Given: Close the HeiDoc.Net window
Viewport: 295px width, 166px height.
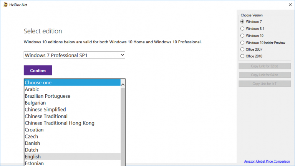Looking at the screenshot, I should point(290,5).
